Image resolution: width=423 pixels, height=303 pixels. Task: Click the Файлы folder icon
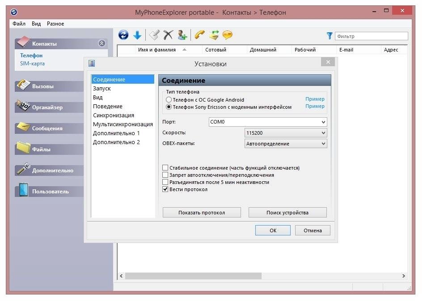(x=23, y=148)
